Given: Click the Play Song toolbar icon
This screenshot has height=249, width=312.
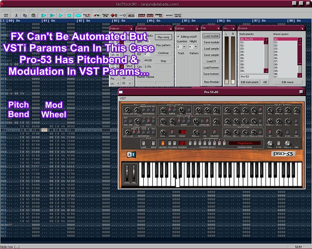Looking at the screenshot, I should pyautogui.click(x=43, y=15).
